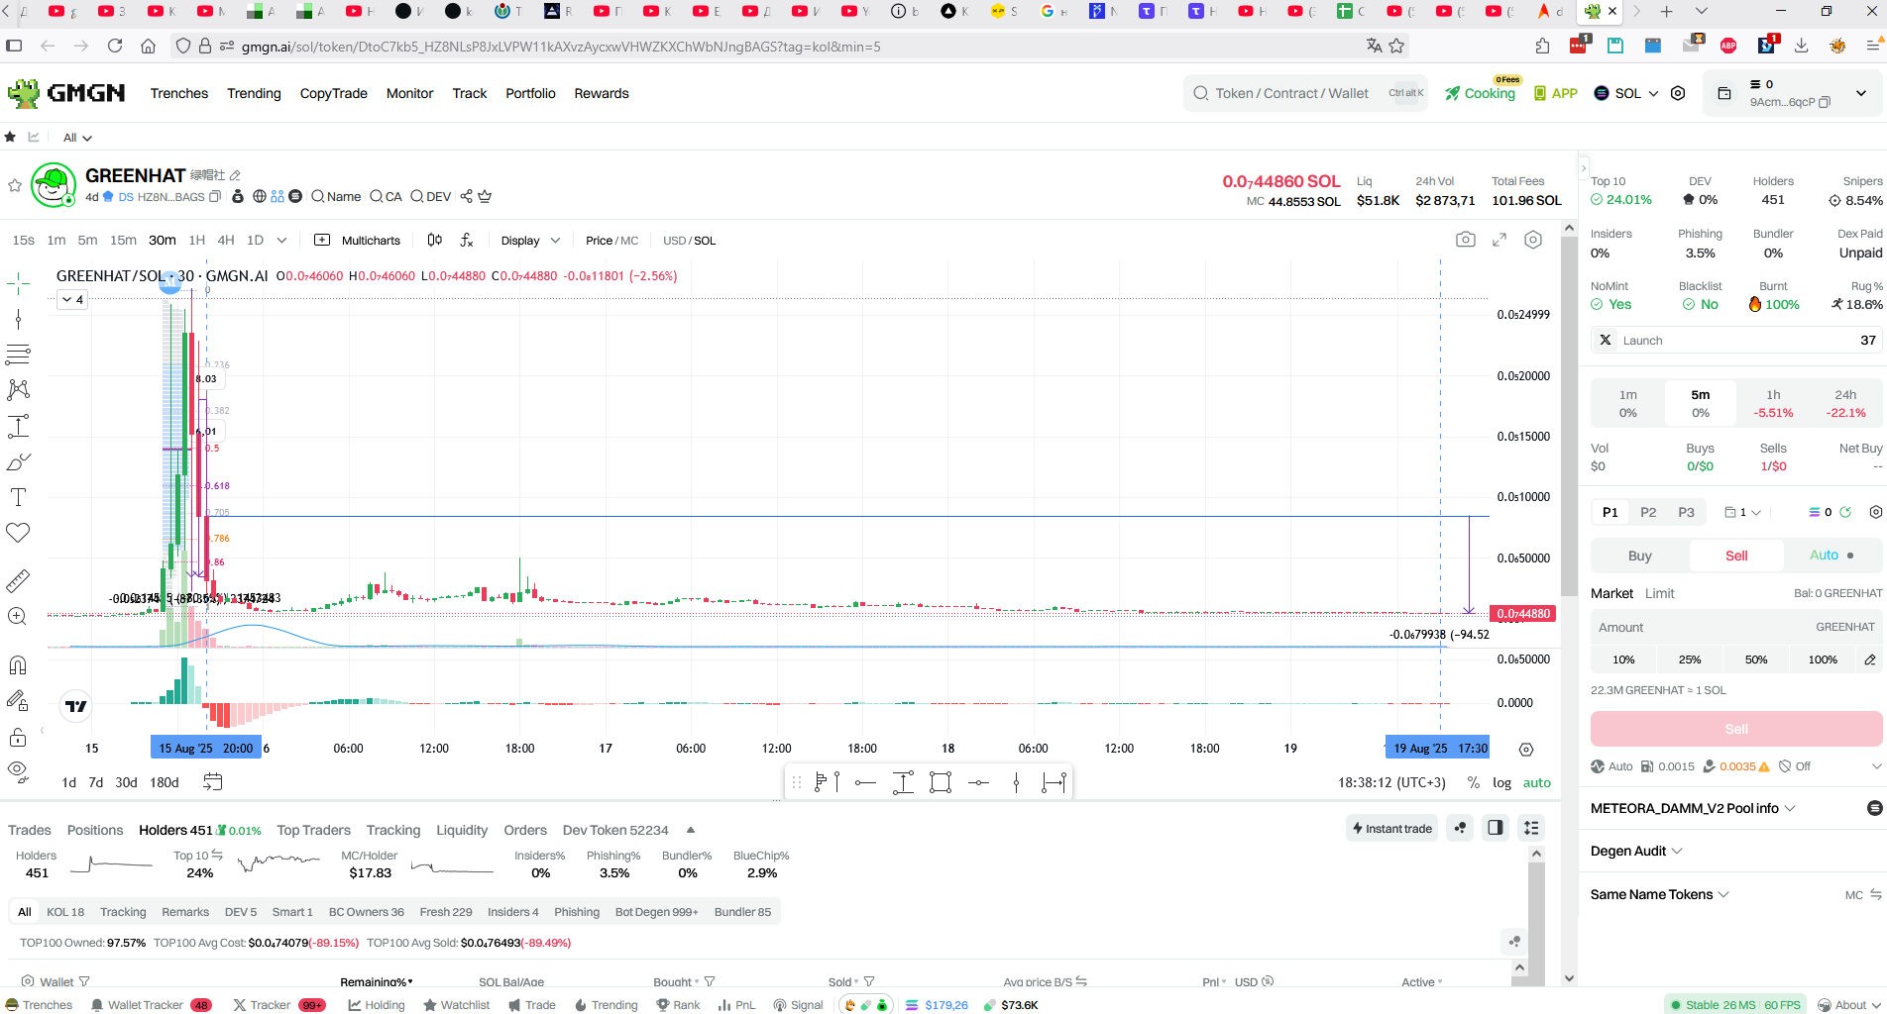Copy the token contract address icon
Screen dimensions: 1887x1014
pyautogui.click(x=215, y=197)
